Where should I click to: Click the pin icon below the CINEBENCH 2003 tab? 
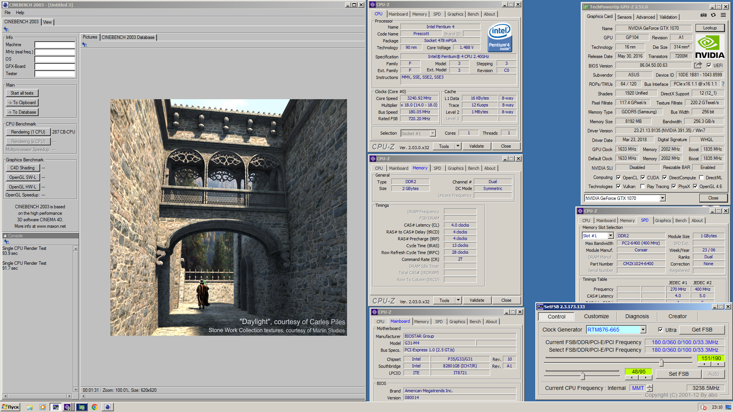[6, 29]
